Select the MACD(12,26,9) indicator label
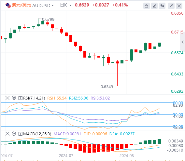This screenshot has height=161, width=185. [37, 134]
